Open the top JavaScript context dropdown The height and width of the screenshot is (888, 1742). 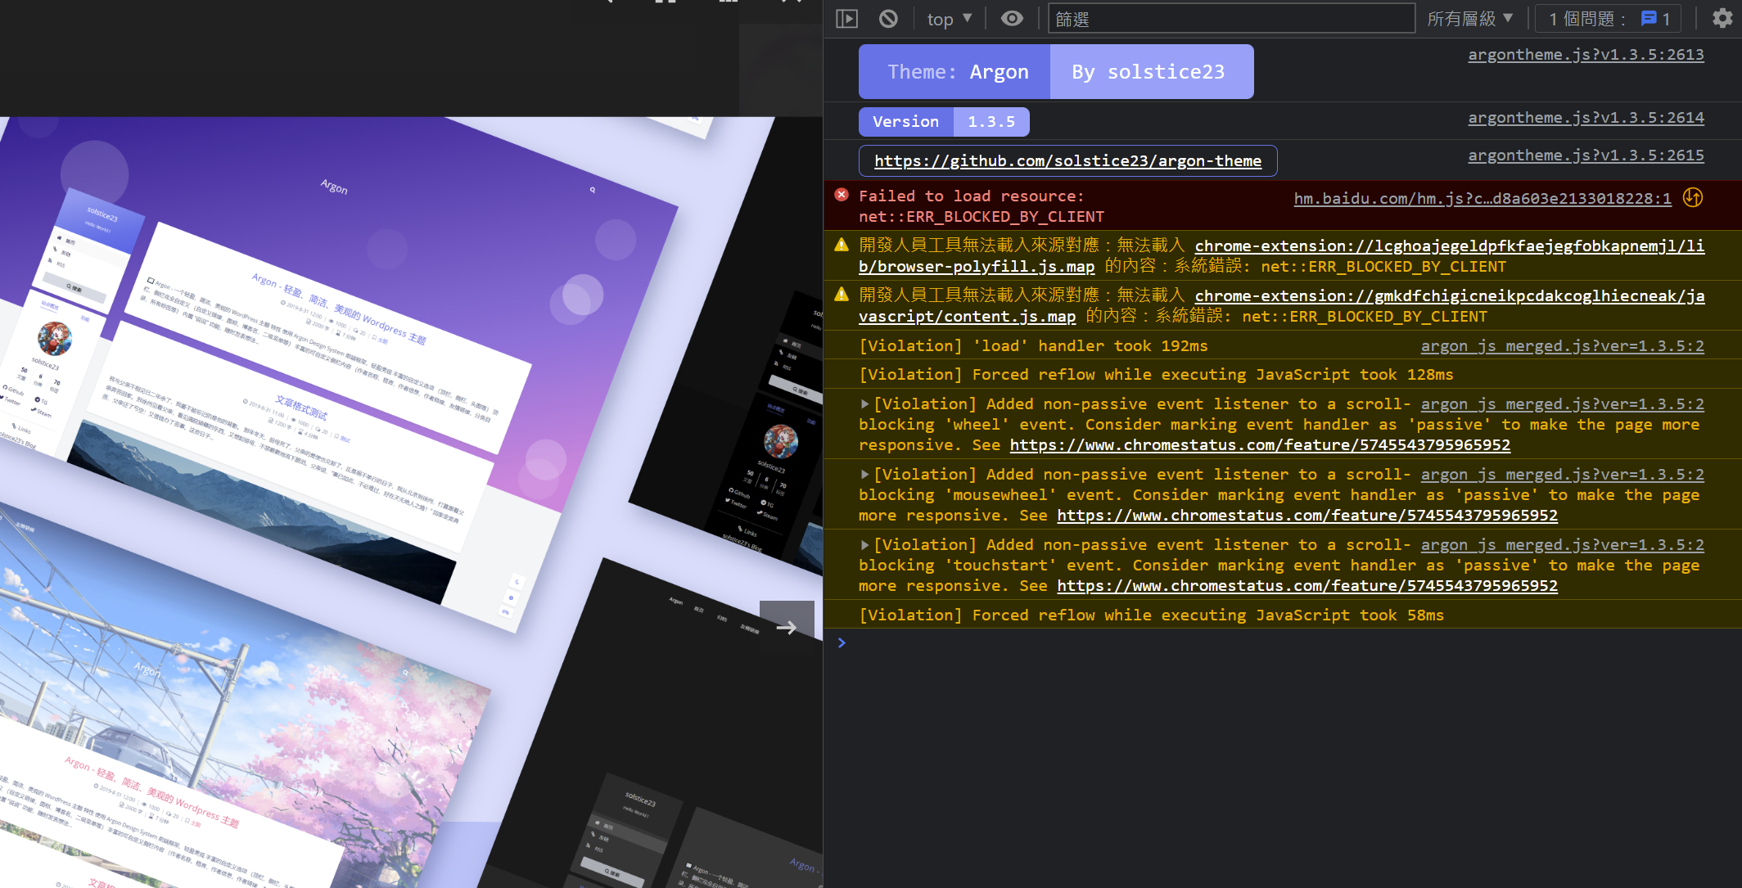pyautogui.click(x=950, y=18)
